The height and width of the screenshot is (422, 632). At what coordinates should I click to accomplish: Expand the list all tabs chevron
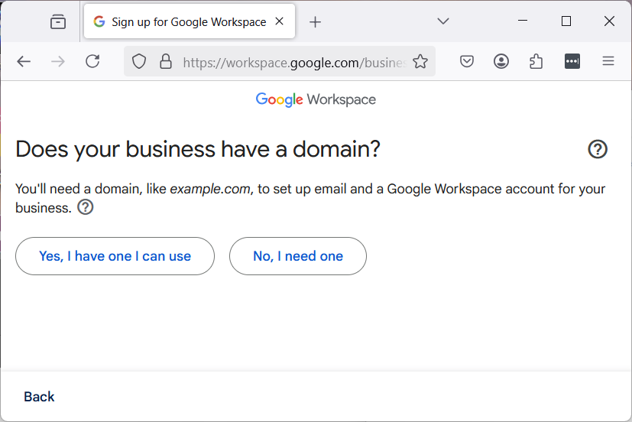[442, 21]
